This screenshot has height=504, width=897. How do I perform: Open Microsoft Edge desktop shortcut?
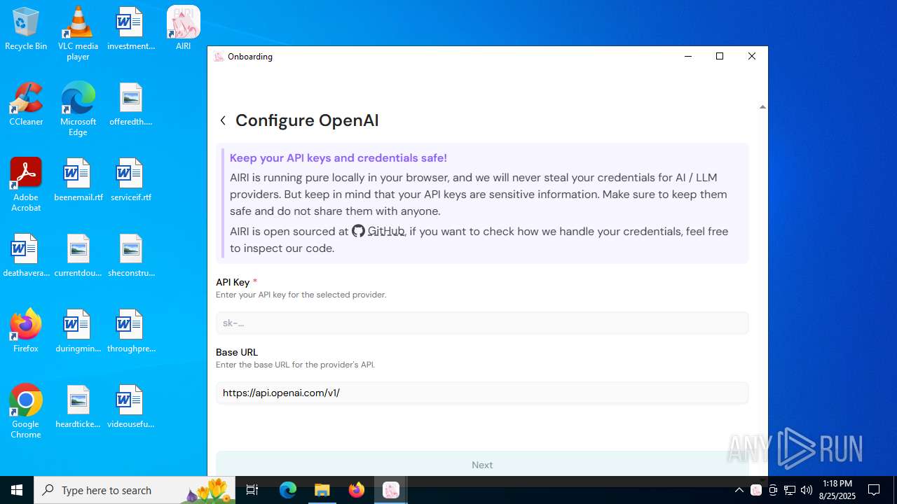[x=78, y=108]
